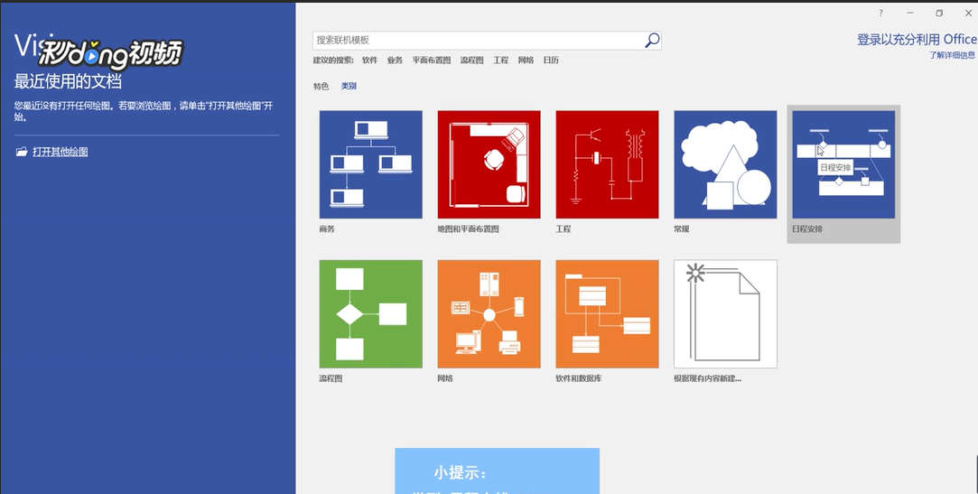Click the folder icon beside 打开其他绘图
The image size is (978, 494).
[21, 152]
